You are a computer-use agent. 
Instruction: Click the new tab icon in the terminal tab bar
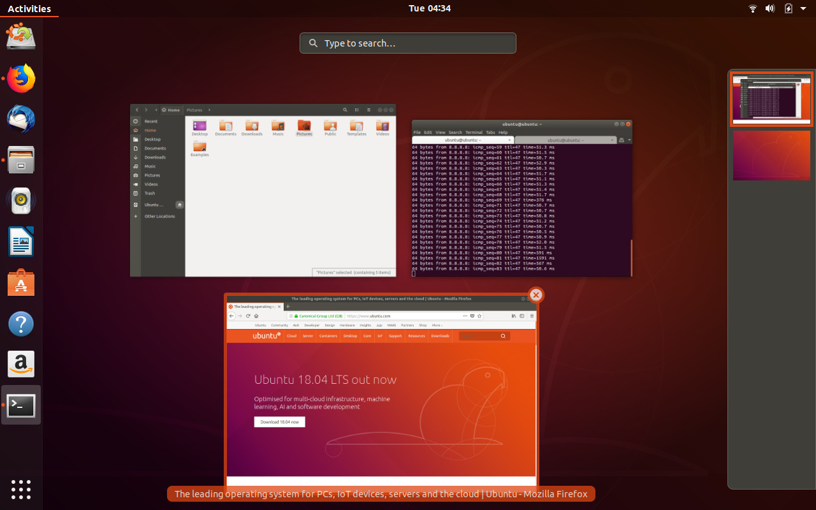click(x=622, y=140)
